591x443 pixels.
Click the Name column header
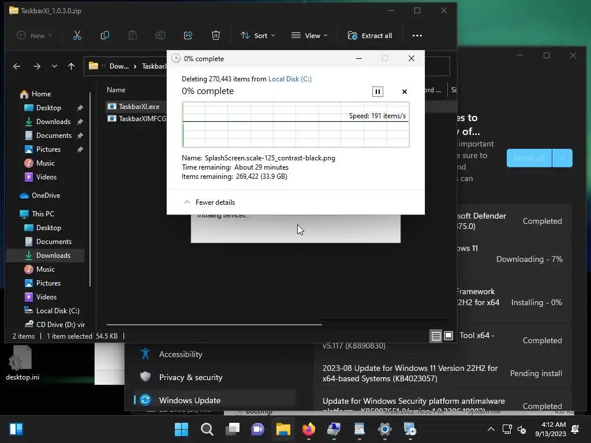tap(116, 89)
